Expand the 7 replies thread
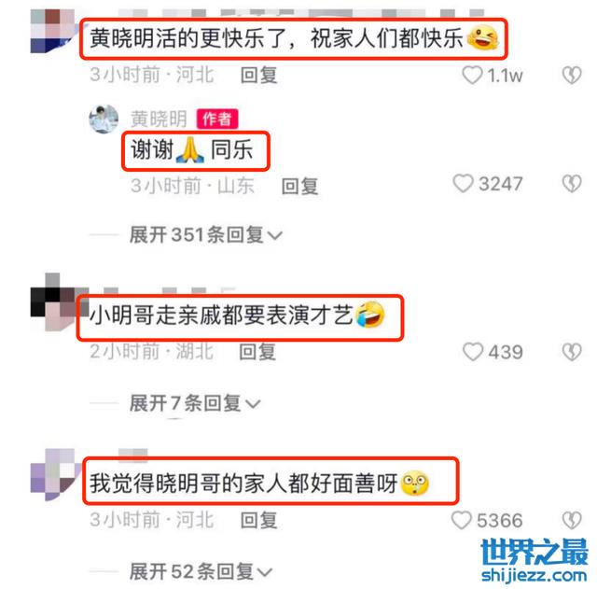The width and height of the screenshot is (597, 589). point(195,403)
